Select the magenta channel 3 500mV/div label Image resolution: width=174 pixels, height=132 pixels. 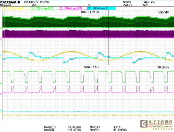73,8
